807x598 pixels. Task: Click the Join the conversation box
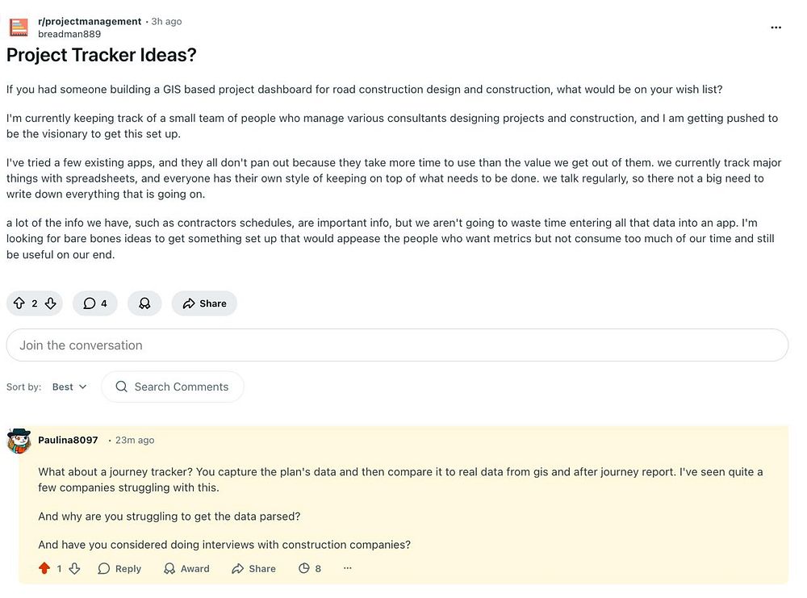(x=396, y=345)
